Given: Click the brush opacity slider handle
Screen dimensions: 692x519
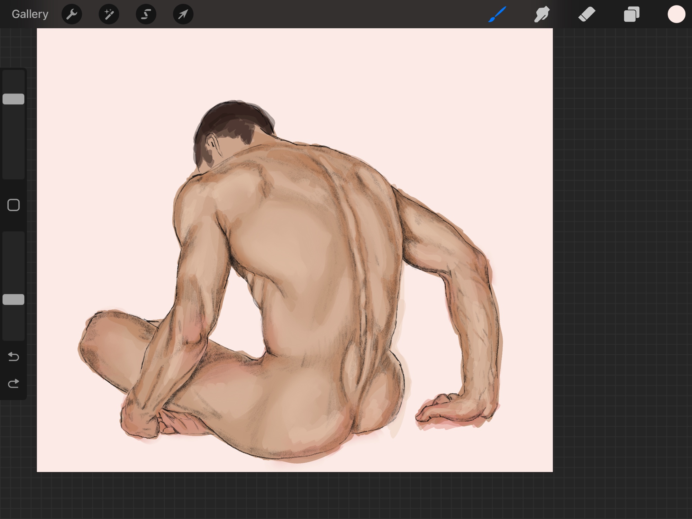Looking at the screenshot, I should point(13,300).
